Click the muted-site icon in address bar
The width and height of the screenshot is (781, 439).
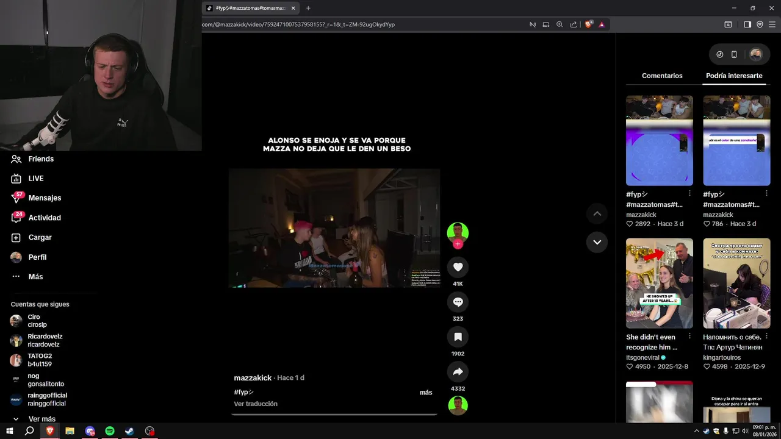[x=532, y=24]
